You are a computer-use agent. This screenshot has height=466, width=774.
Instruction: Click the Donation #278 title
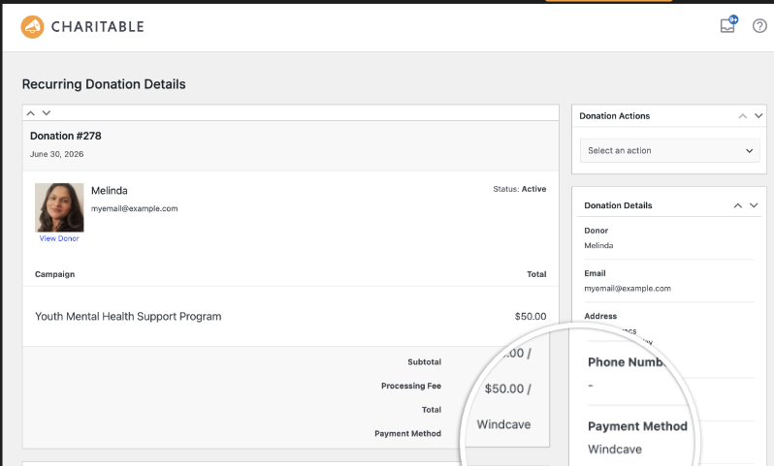(x=66, y=136)
